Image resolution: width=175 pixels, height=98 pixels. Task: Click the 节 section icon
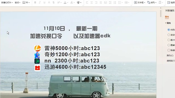[x=24, y=2]
